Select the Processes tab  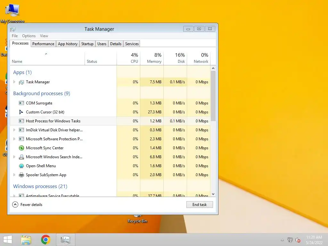point(20,43)
